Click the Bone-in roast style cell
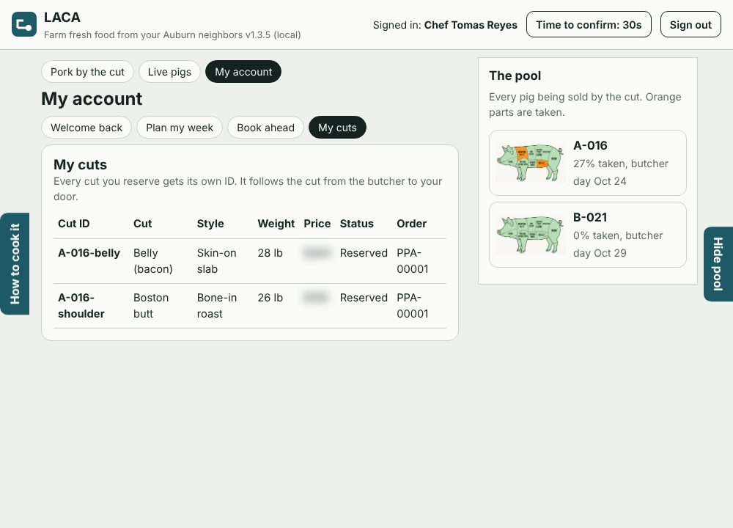The image size is (733, 528). (217, 306)
